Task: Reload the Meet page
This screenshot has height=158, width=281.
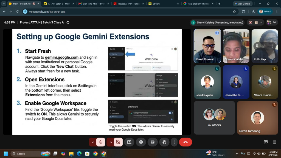Action: pyautogui.click(x=17, y=12)
